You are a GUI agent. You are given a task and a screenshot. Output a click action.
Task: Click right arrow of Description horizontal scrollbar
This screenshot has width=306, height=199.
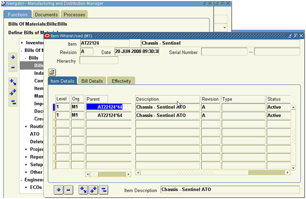[288, 173]
